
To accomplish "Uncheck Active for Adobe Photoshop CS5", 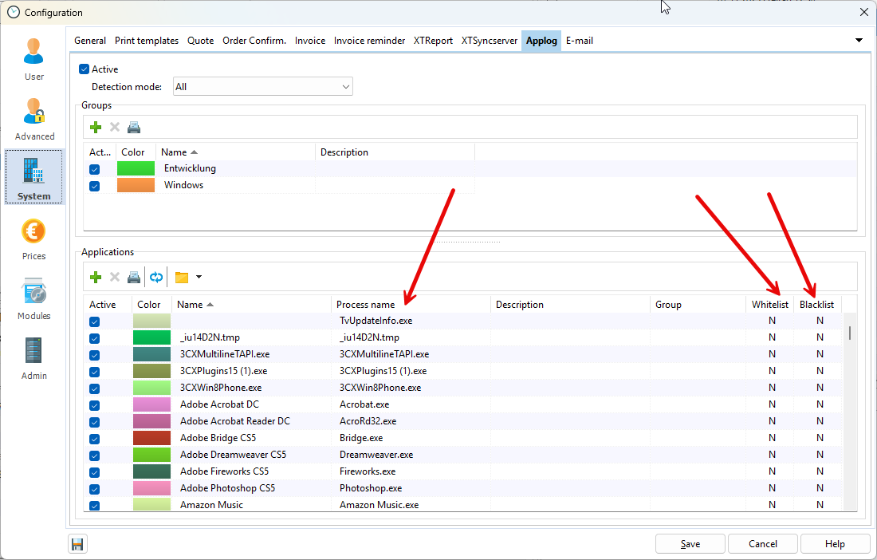I will click(x=95, y=488).
